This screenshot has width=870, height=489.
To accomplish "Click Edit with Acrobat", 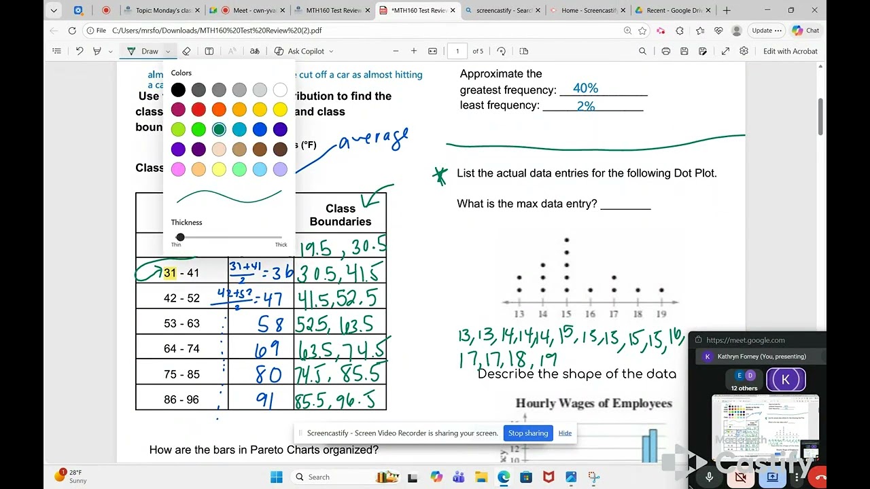I will click(790, 51).
